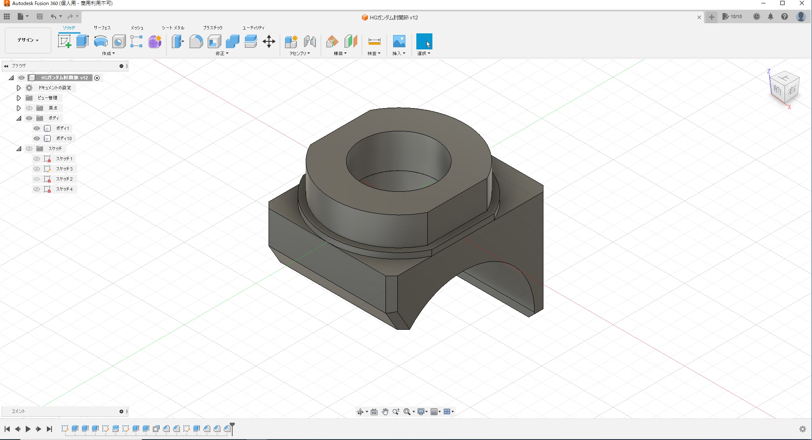Select the Create Sketch tool

point(64,41)
